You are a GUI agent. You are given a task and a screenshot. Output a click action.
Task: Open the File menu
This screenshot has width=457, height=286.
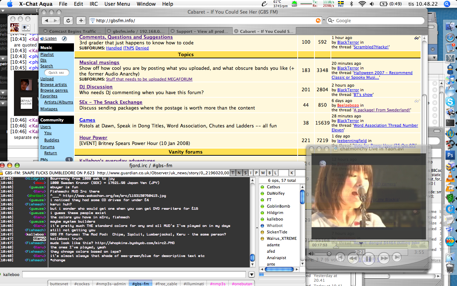pos(63,4)
